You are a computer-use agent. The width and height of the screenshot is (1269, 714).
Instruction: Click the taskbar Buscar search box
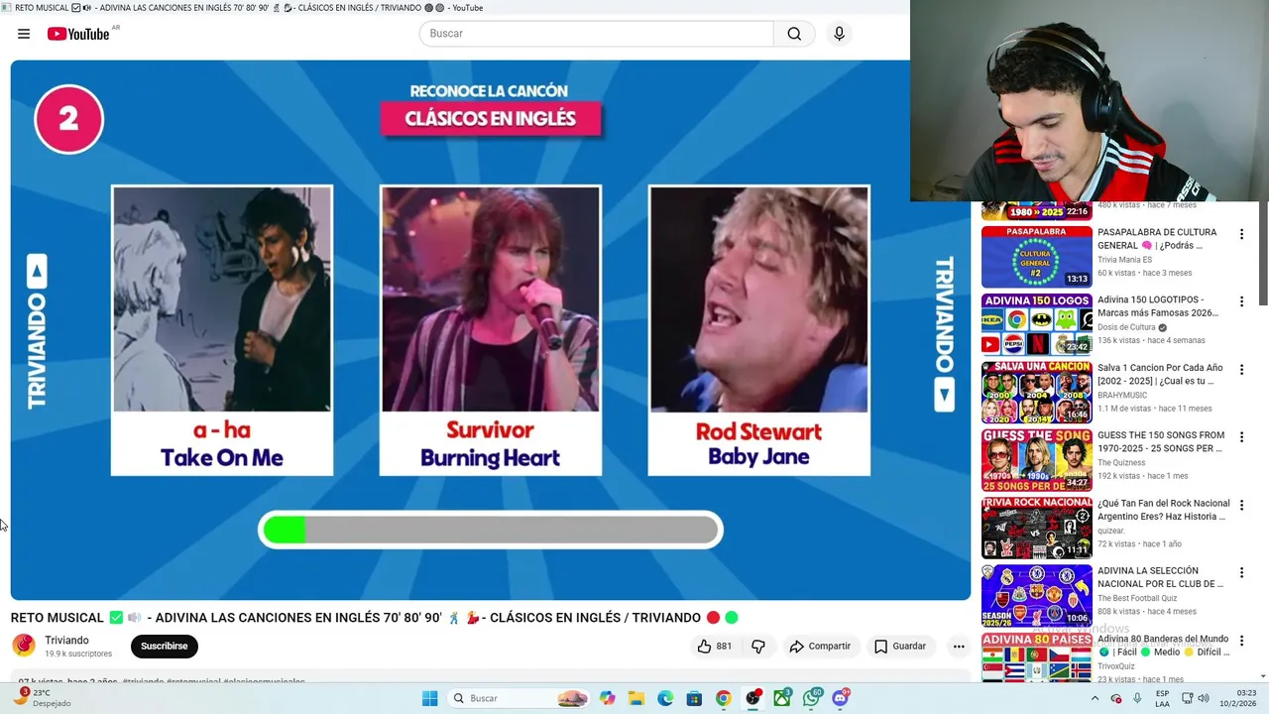tap(519, 698)
